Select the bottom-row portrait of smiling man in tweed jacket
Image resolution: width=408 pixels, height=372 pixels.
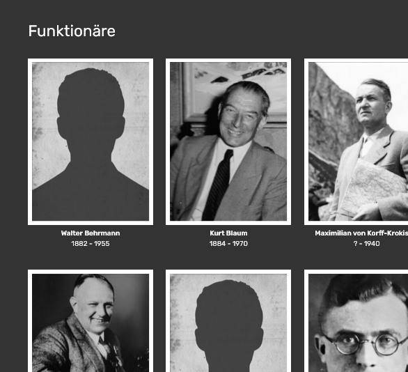coord(91,321)
